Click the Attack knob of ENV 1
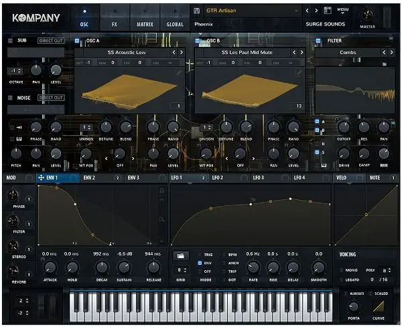Screen dimensions: 402x327 pos(49,267)
